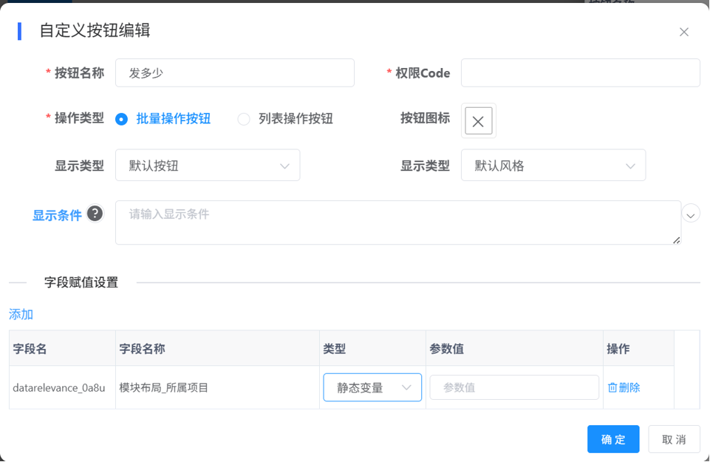
Task: Click the 添加 link to add a field
Action: click(x=21, y=314)
